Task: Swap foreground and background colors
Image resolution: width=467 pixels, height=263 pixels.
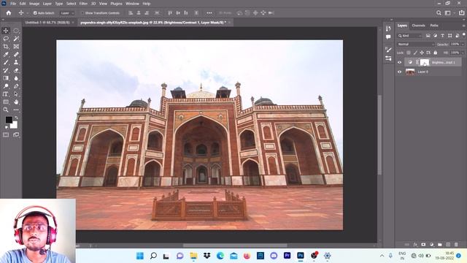Action: click(x=16, y=118)
